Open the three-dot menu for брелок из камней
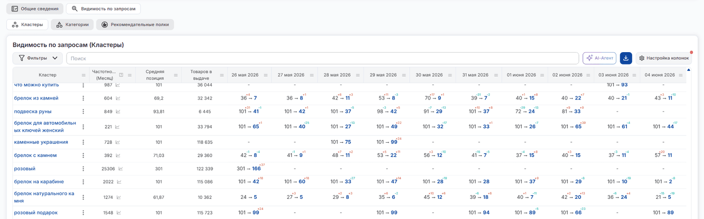Screen dimensions: 704x219 click(x=83, y=98)
